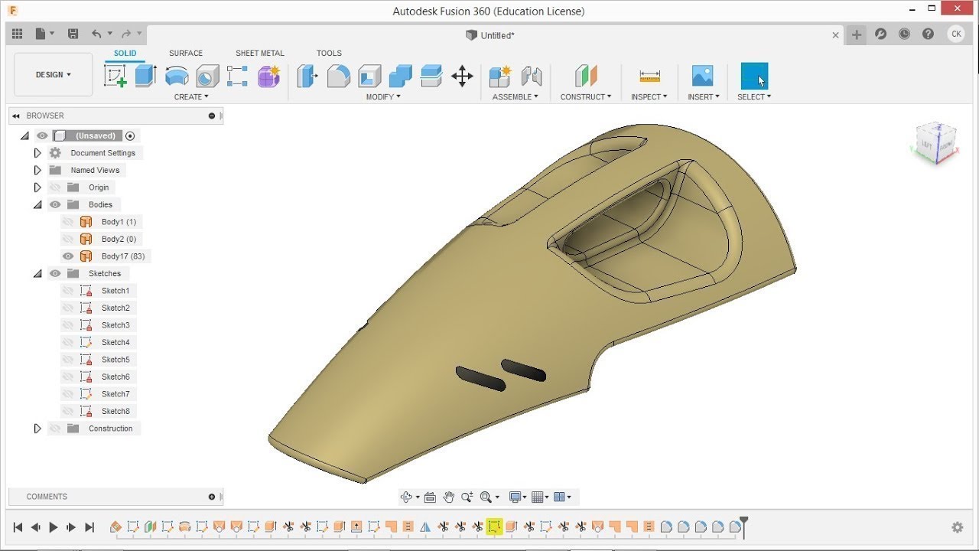Screen dimensions: 979x551
Task: Expand the Document Settings node
Action: coord(37,153)
